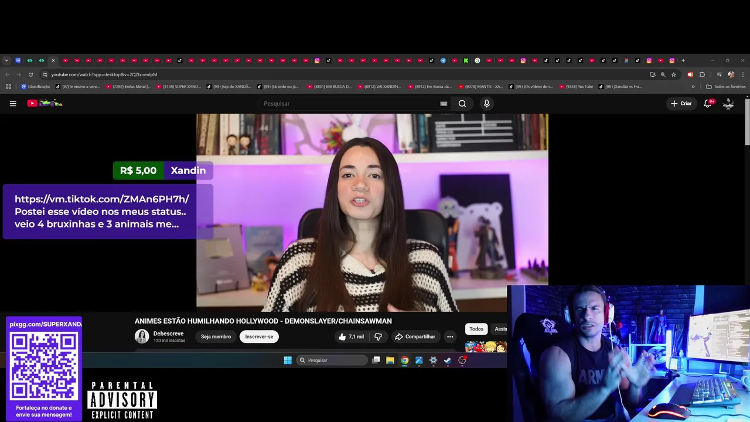
Task: Click the anime thumbnail under Todos chip
Action: 486,347
